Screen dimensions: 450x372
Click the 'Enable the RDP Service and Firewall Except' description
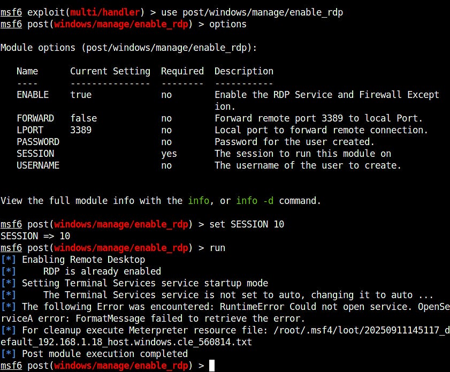[x=327, y=95]
